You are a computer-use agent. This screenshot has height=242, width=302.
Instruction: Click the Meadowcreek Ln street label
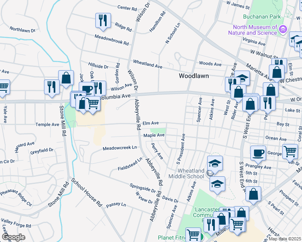tap(120, 148)
